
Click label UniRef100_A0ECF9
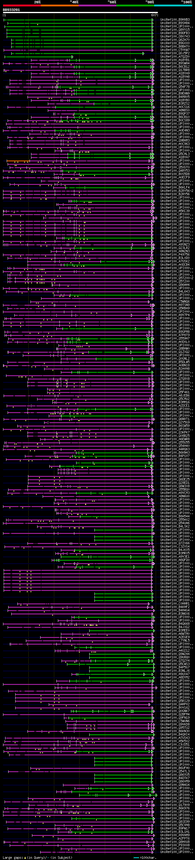tap(175, 177)
